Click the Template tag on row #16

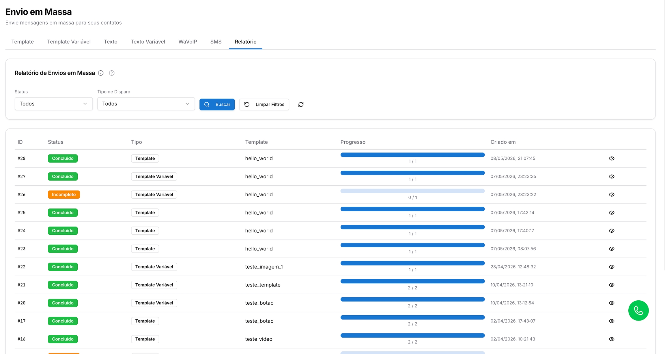145,339
